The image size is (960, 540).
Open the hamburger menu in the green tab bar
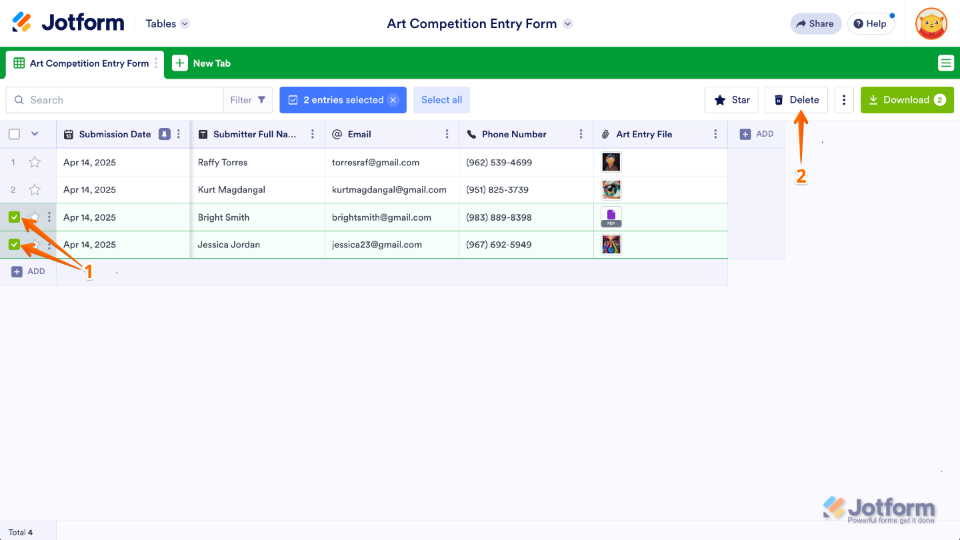pos(945,63)
